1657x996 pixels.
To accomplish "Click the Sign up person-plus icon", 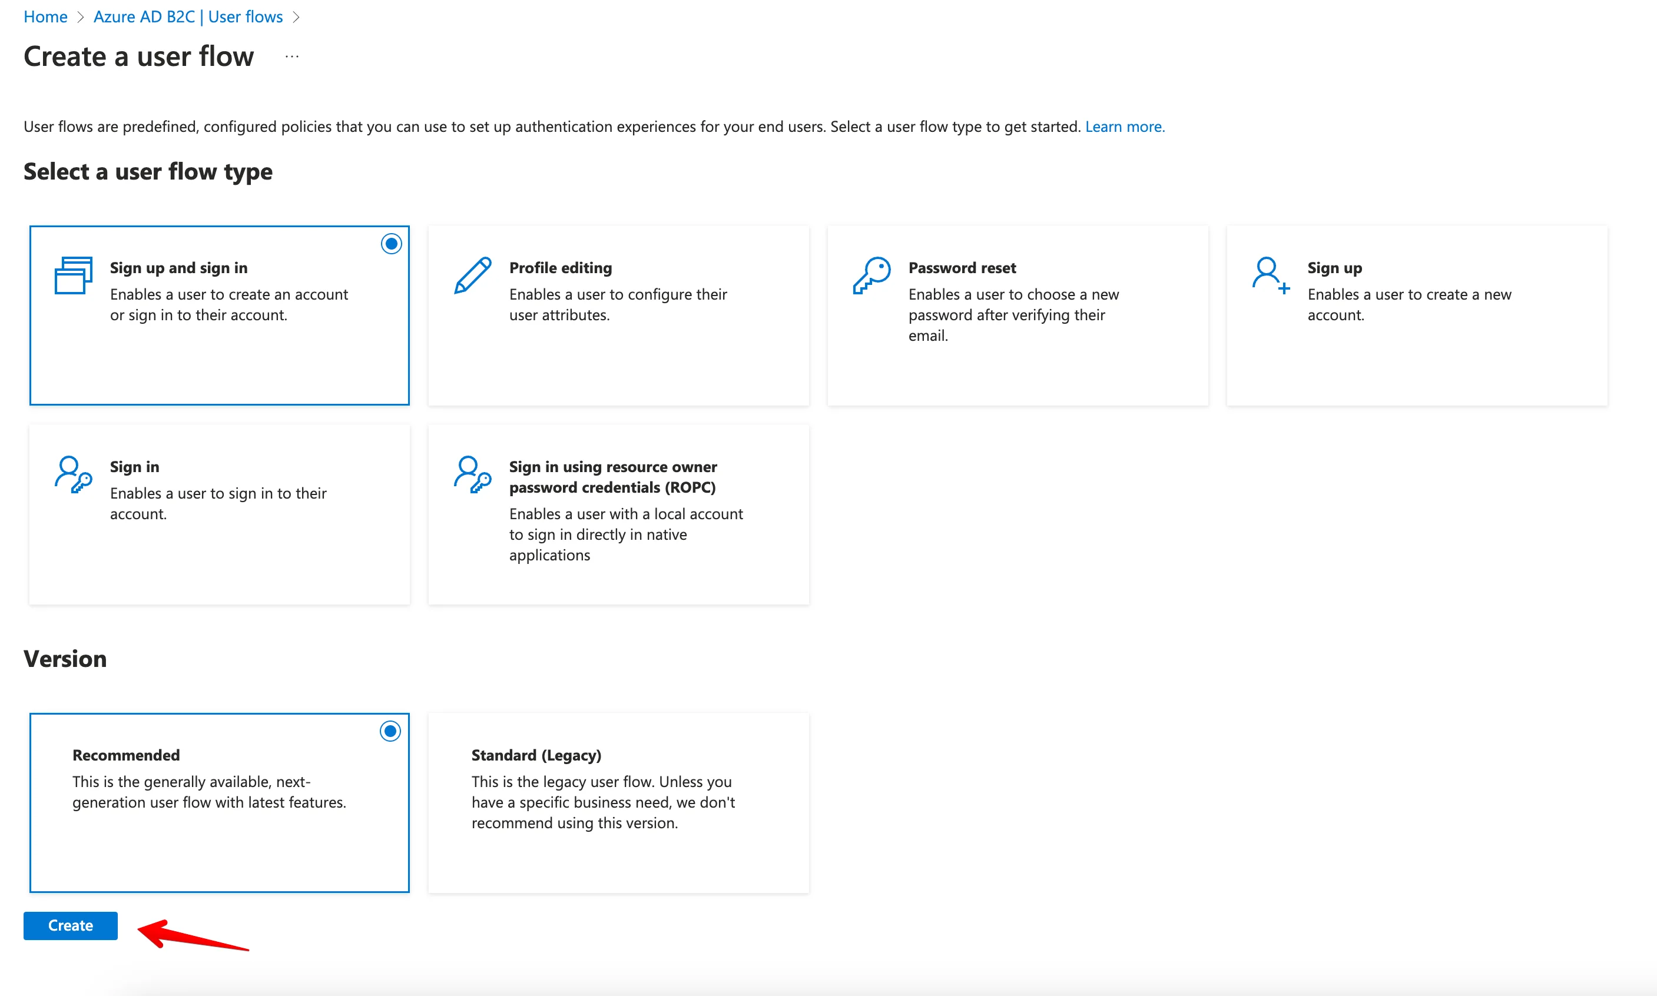I will pos(1270,274).
